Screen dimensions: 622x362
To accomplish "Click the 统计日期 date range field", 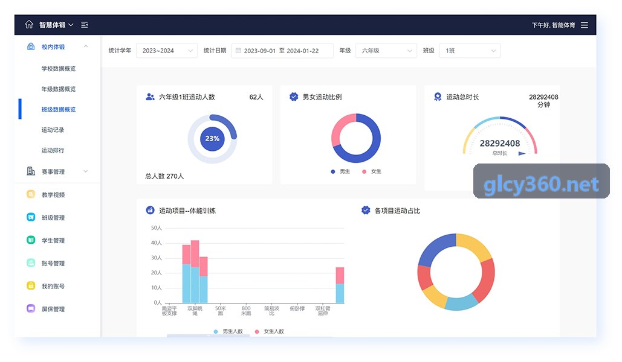I will point(282,51).
